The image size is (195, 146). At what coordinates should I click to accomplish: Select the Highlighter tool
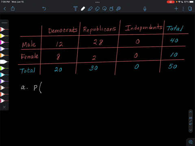[90, 9]
